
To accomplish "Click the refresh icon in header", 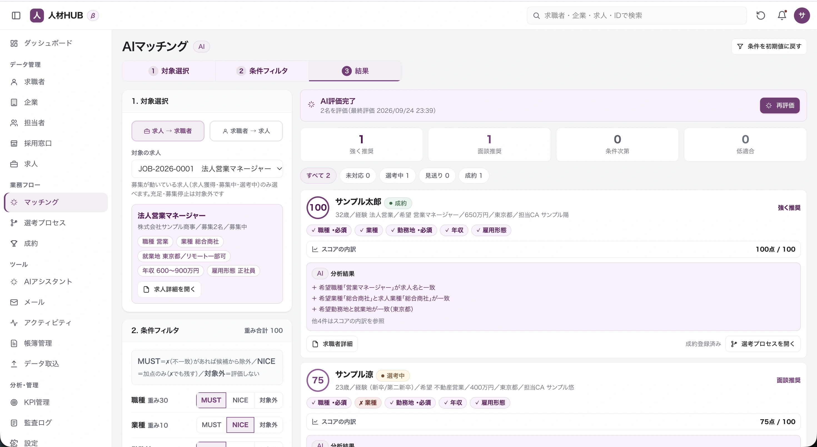I will pos(761,16).
